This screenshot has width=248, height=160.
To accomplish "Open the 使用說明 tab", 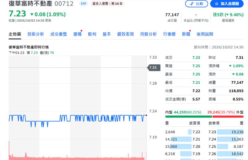I will [205, 34].
